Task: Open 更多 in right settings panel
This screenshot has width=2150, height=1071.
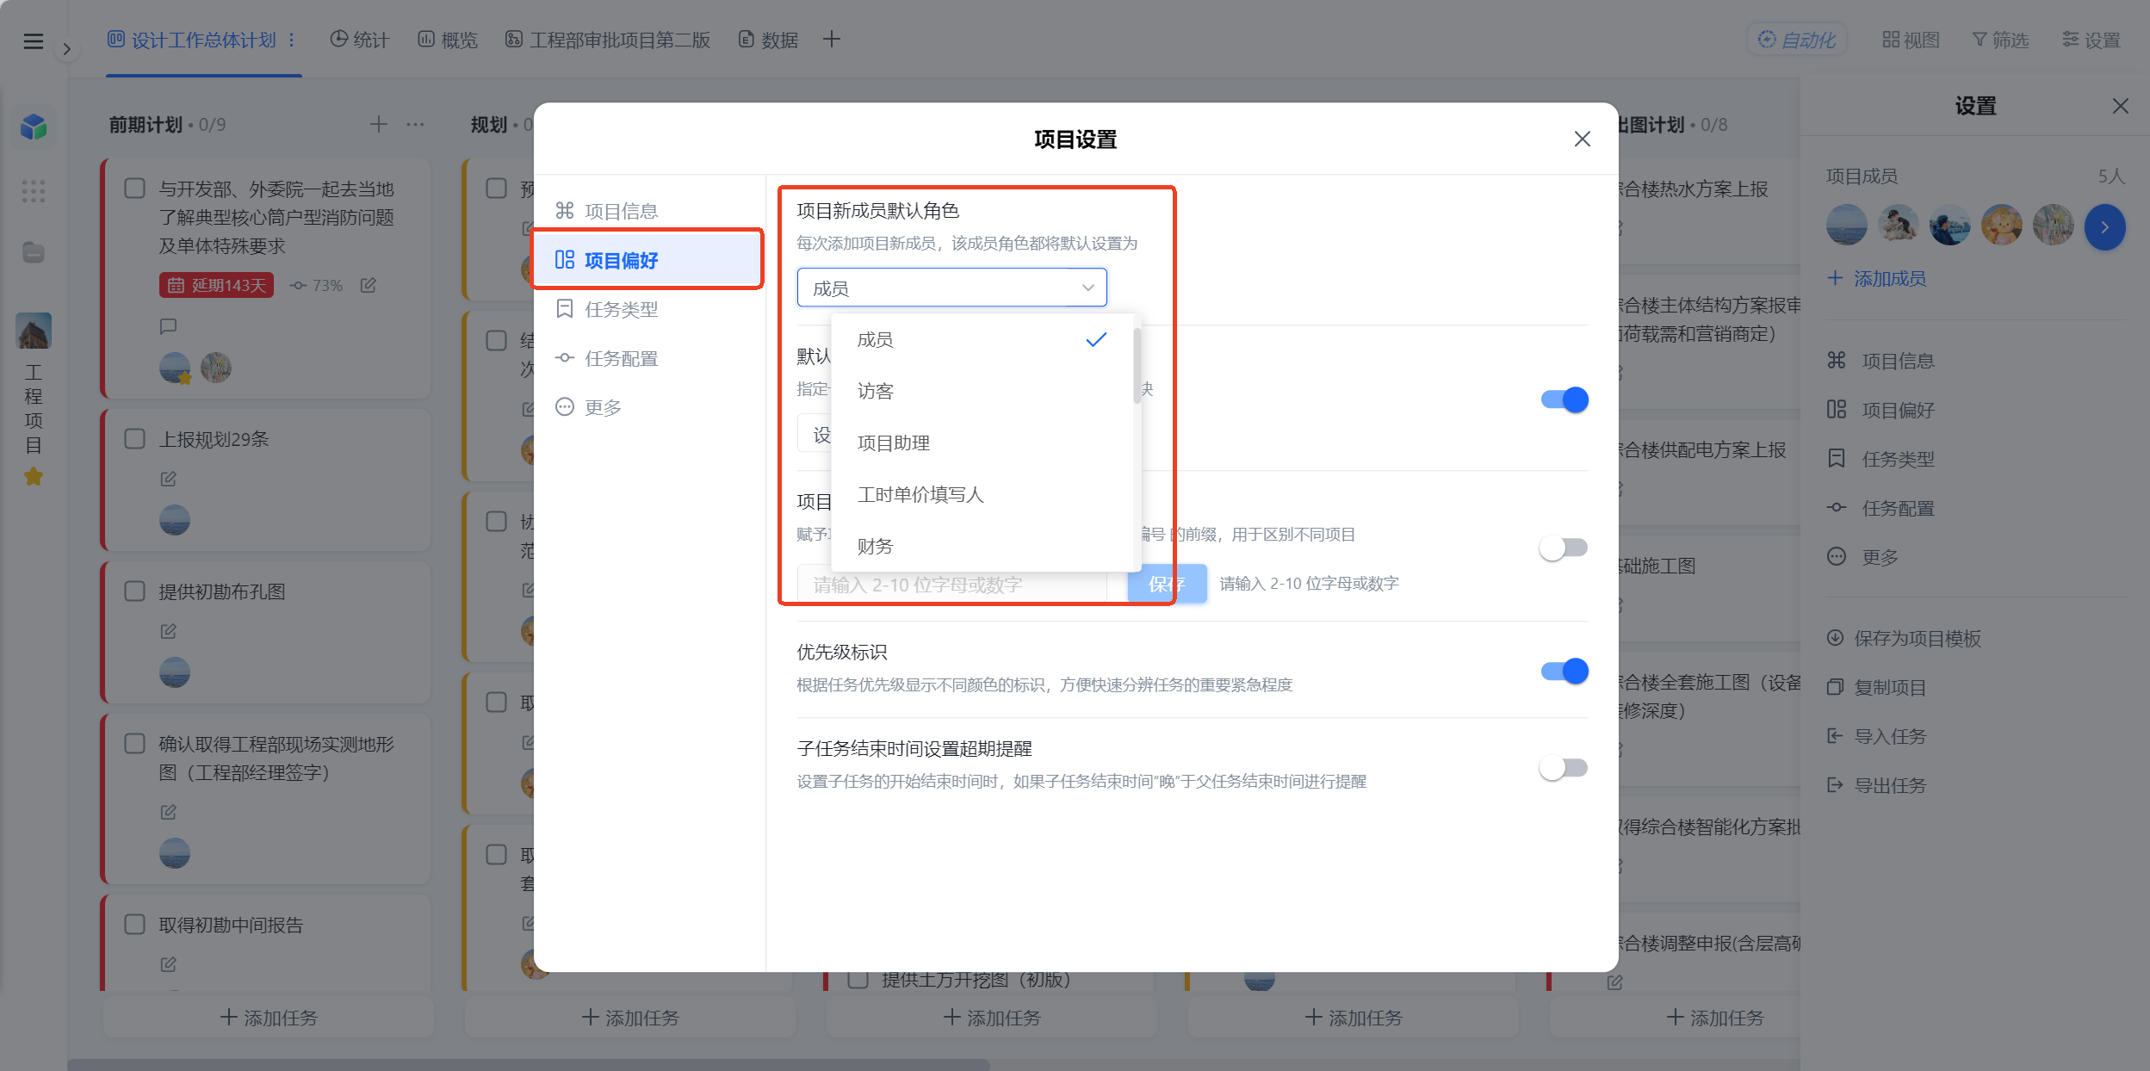Action: pyautogui.click(x=1863, y=557)
